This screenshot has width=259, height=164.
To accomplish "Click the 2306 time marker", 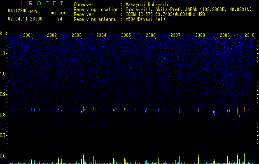I will pyautogui.click(x=151, y=35).
